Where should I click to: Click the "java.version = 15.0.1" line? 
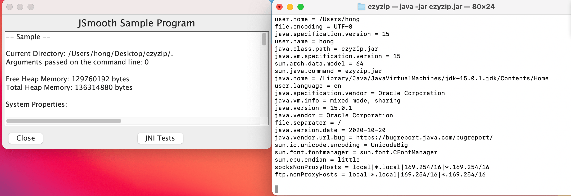(314, 108)
